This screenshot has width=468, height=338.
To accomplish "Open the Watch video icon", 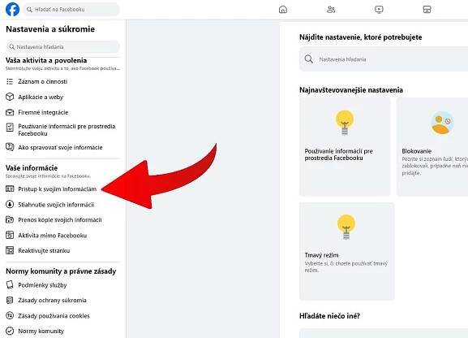I will click(x=379, y=10).
